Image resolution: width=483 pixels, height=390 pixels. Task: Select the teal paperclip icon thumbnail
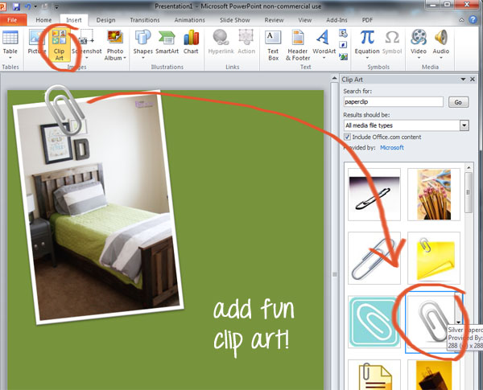[x=374, y=322]
